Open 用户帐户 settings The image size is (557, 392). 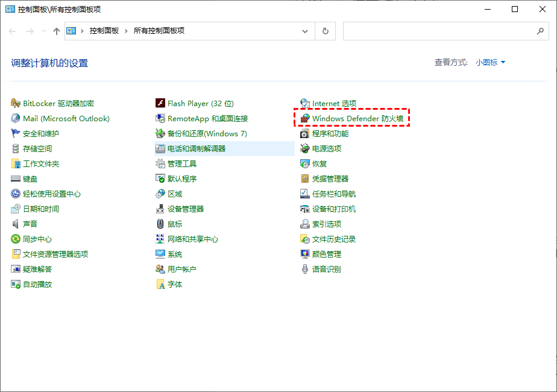tap(183, 269)
